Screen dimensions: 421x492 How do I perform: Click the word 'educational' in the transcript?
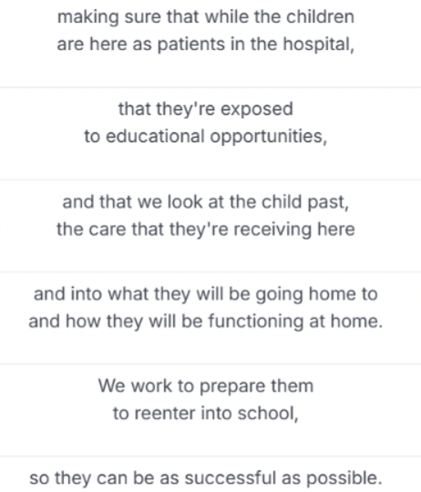[x=155, y=137]
